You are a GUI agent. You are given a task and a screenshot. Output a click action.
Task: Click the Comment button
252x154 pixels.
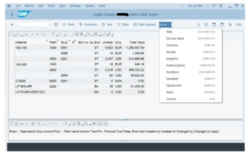[x=88, y=25]
